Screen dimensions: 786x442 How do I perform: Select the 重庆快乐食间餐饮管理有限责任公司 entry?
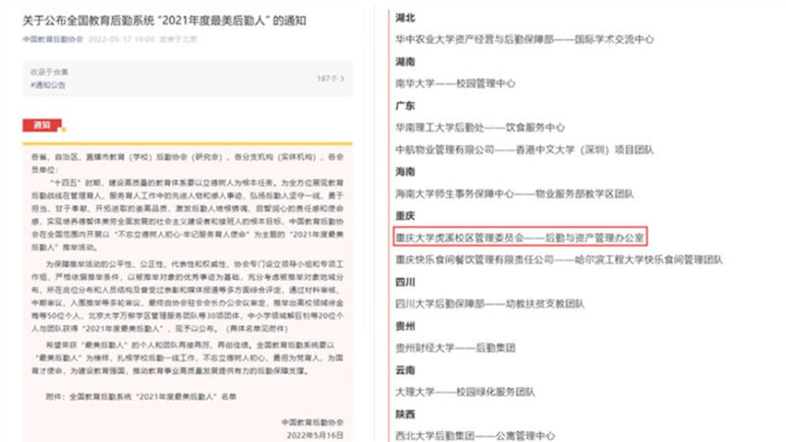tap(559, 259)
